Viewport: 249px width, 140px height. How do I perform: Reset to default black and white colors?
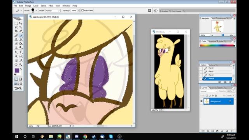(x=15, y=74)
